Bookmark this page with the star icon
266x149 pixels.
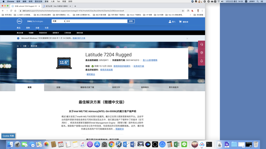click(x=183, y=11)
